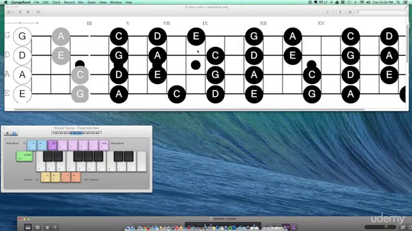Click the Spotlight search icon
The height and width of the screenshot is (231, 412).
398,2
